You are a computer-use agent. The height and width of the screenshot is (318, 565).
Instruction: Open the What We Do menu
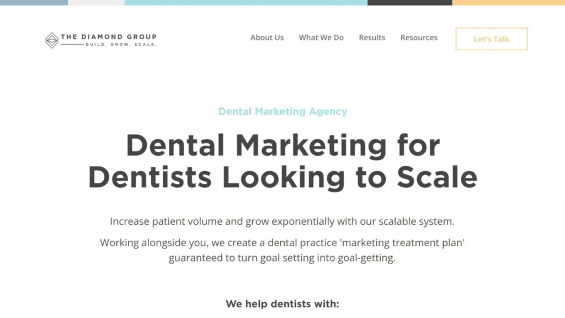(x=321, y=38)
